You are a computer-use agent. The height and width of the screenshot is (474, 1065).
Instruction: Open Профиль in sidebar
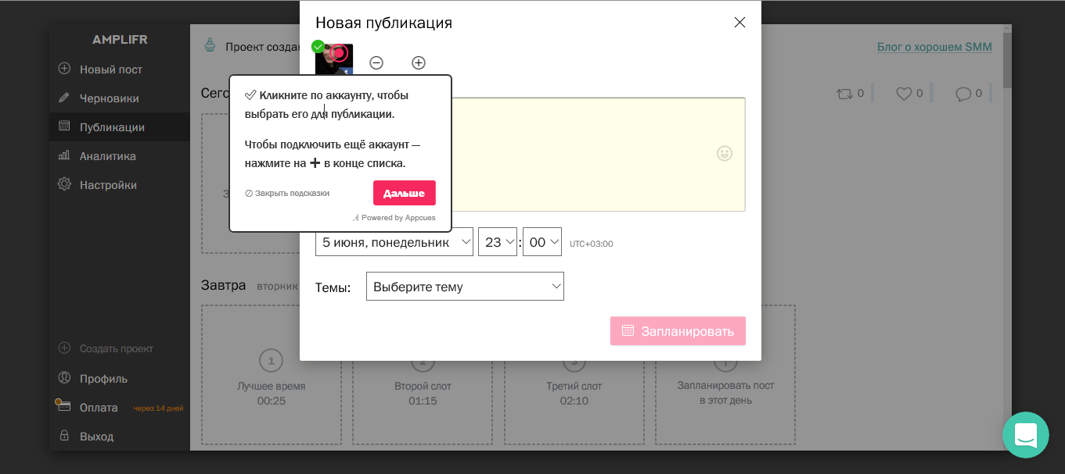point(103,379)
